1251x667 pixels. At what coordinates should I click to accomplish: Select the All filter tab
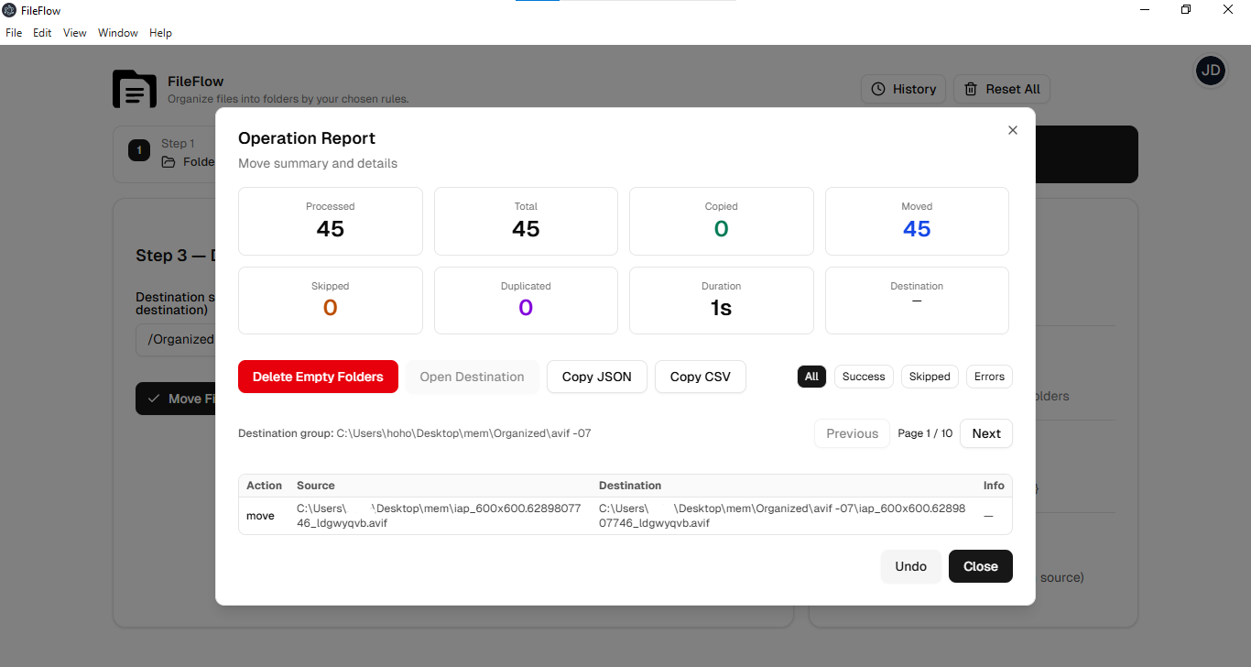tap(811, 377)
